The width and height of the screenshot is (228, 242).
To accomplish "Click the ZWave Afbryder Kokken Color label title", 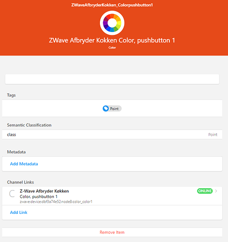I will 112,40.
